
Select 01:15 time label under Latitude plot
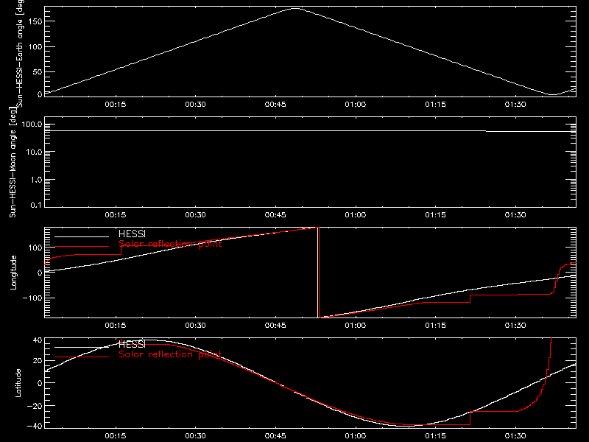click(435, 436)
